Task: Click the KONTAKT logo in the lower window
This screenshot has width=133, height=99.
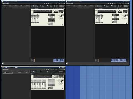Action: (5, 69)
